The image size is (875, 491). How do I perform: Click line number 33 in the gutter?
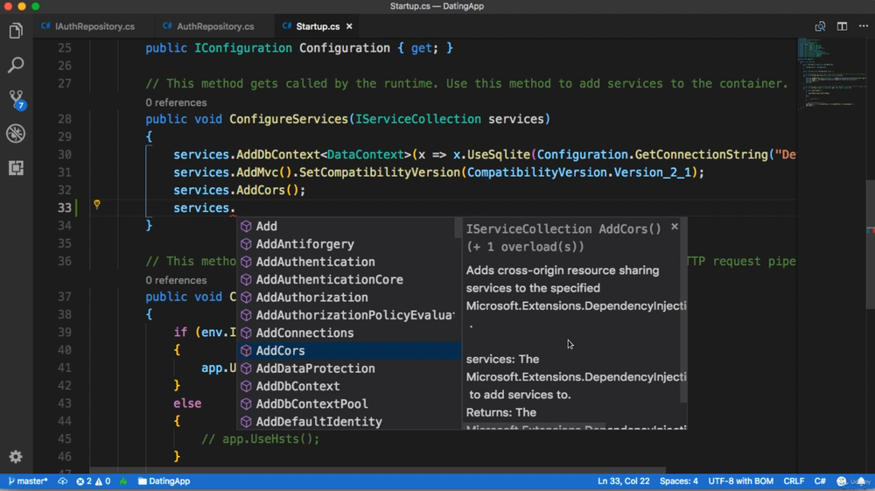pos(65,207)
